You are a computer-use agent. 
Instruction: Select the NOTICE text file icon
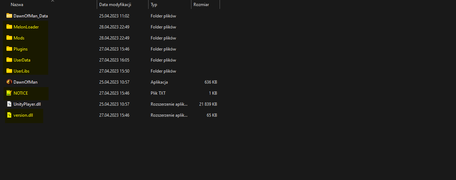[x=9, y=93]
